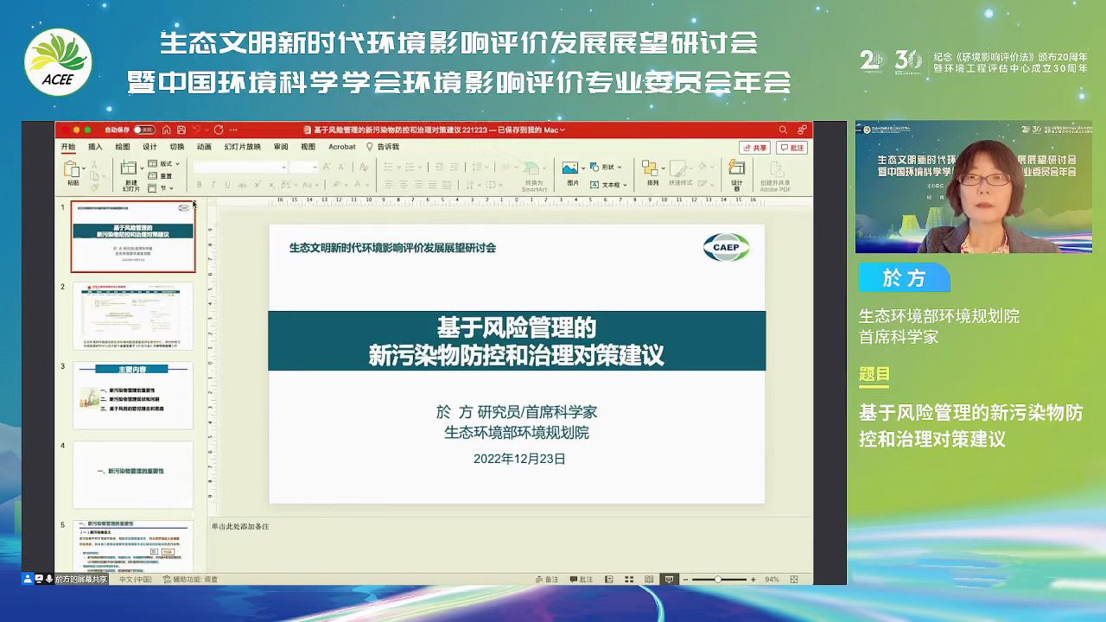Click the Home icon in title bar

pos(166,130)
